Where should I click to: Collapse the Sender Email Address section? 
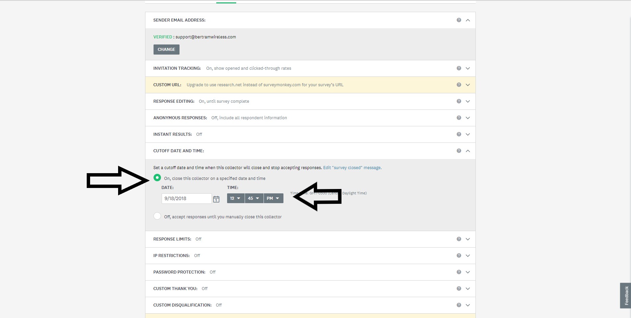click(x=468, y=20)
